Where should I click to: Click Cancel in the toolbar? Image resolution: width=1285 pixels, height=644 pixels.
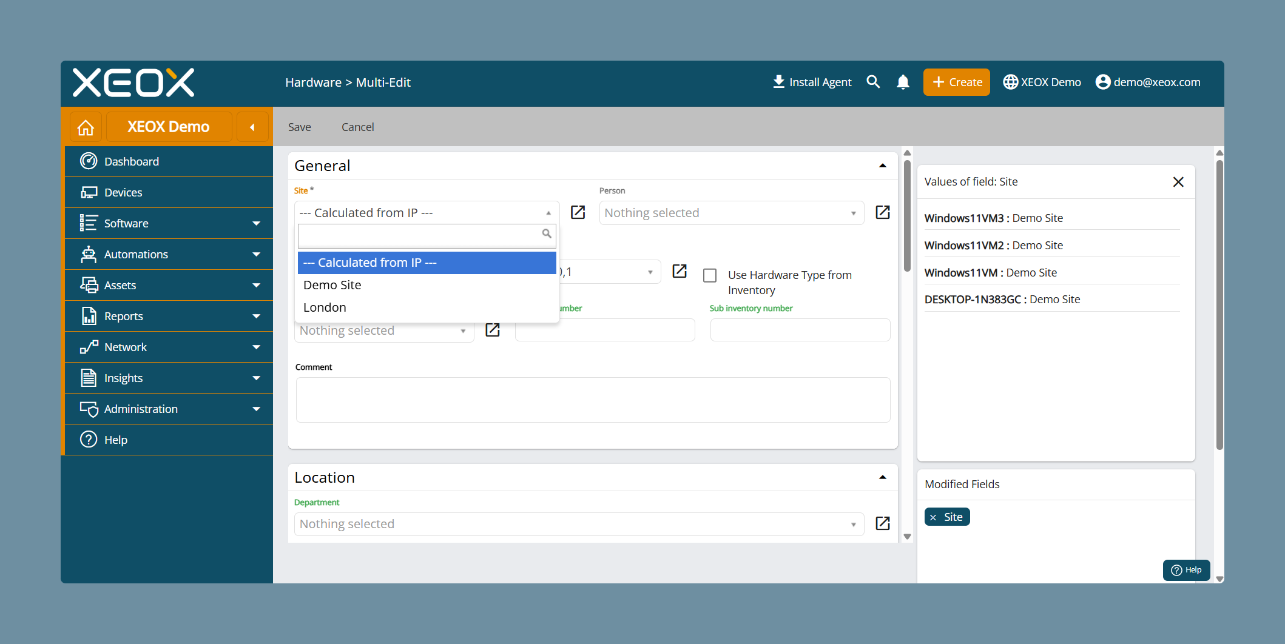[x=358, y=127]
